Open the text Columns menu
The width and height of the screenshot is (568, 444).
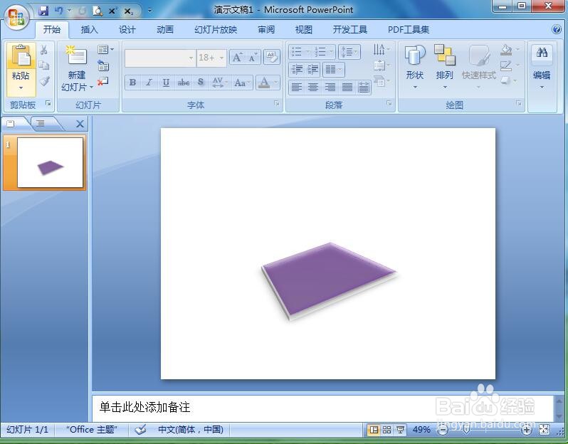point(333,69)
